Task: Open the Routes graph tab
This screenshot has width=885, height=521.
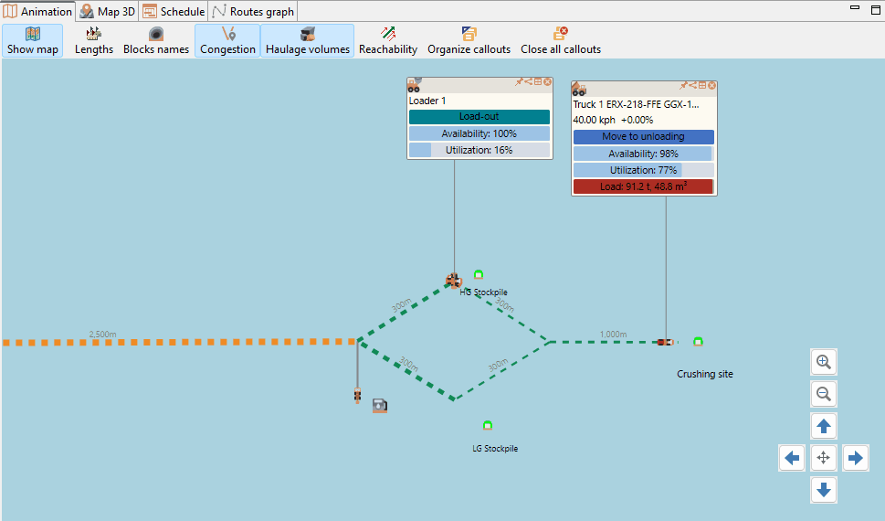Action: pos(253,11)
